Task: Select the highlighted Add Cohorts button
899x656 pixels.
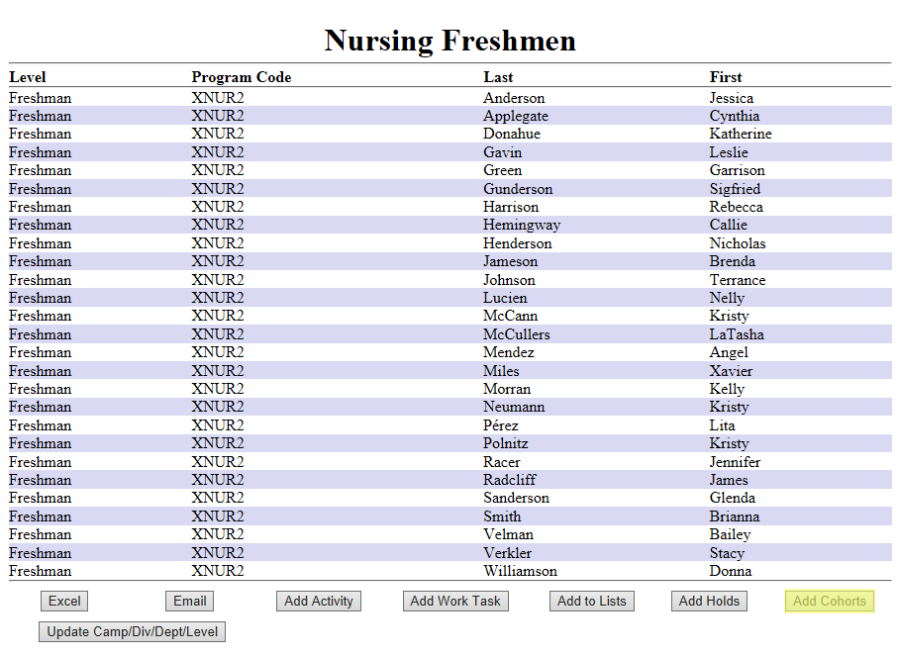Action: point(829,601)
